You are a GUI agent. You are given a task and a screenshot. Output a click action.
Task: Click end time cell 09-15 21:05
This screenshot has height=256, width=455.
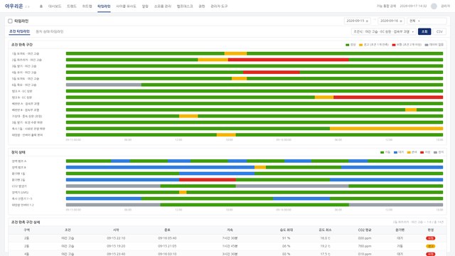tap(167, 246)
